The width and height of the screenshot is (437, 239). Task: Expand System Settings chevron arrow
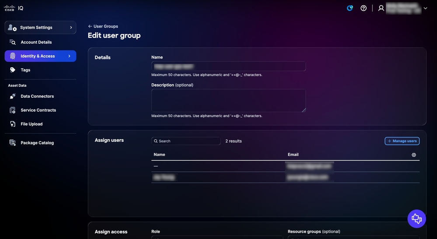click(x=71, y=27)
